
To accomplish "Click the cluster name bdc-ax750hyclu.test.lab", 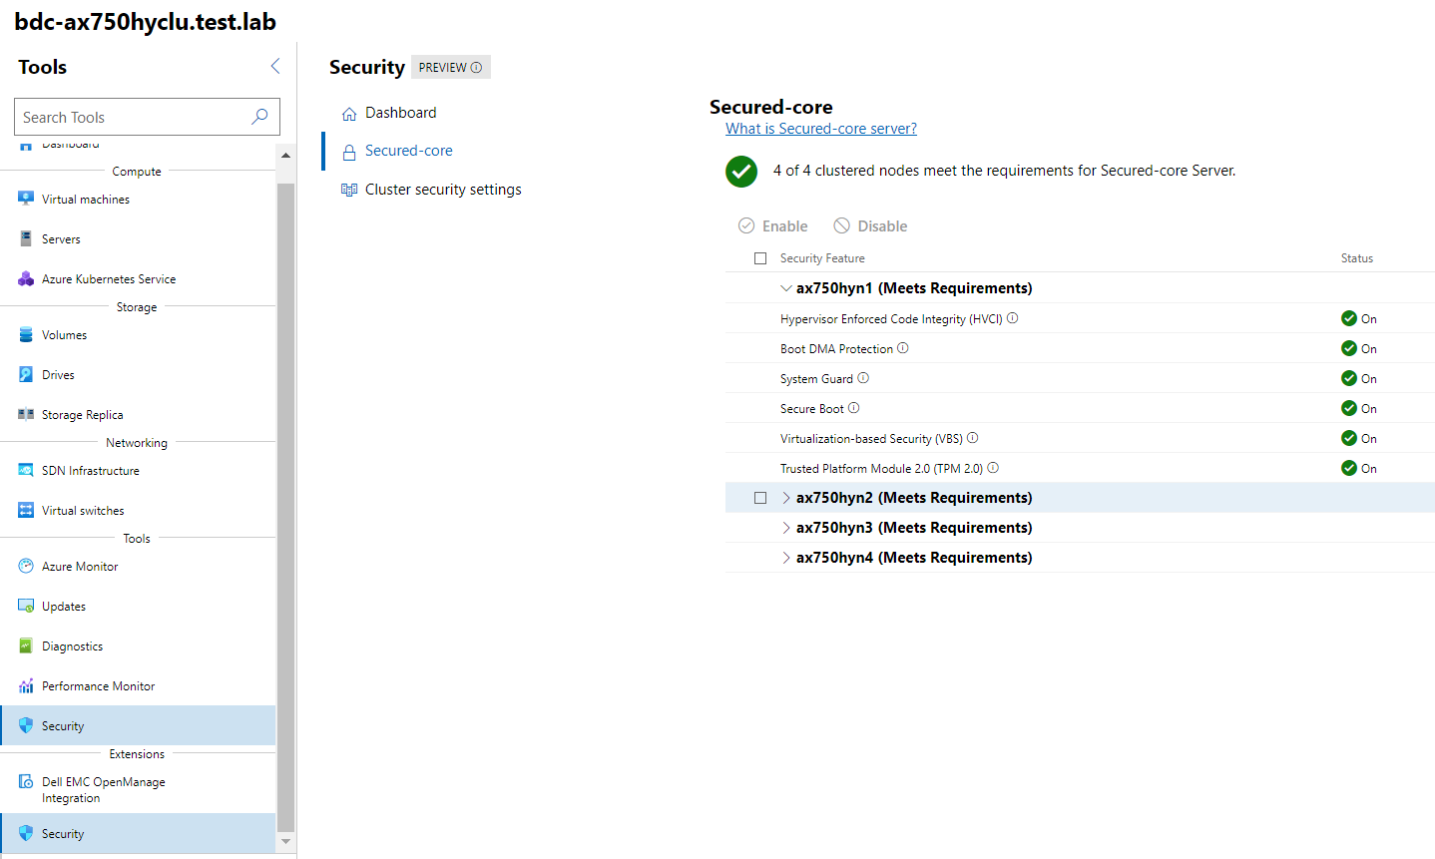I will [146, 22].
